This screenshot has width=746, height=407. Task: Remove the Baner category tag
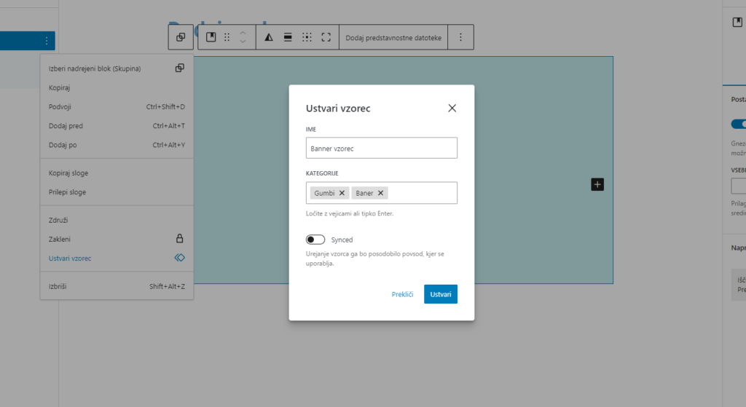coord(380,193)
